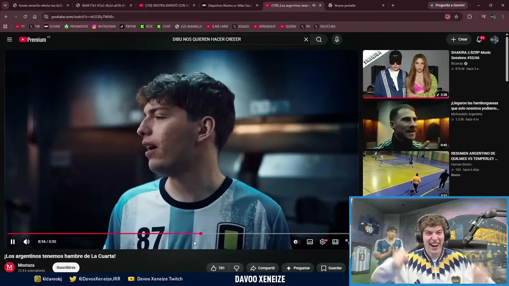Open the Mostaza channel name link
This screenshot has height=286, width=509.
point(26,265)
